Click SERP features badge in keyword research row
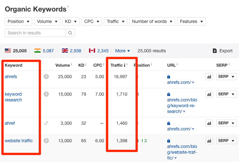The width and height of the screenshot is (239, 162). coord(46,94)
